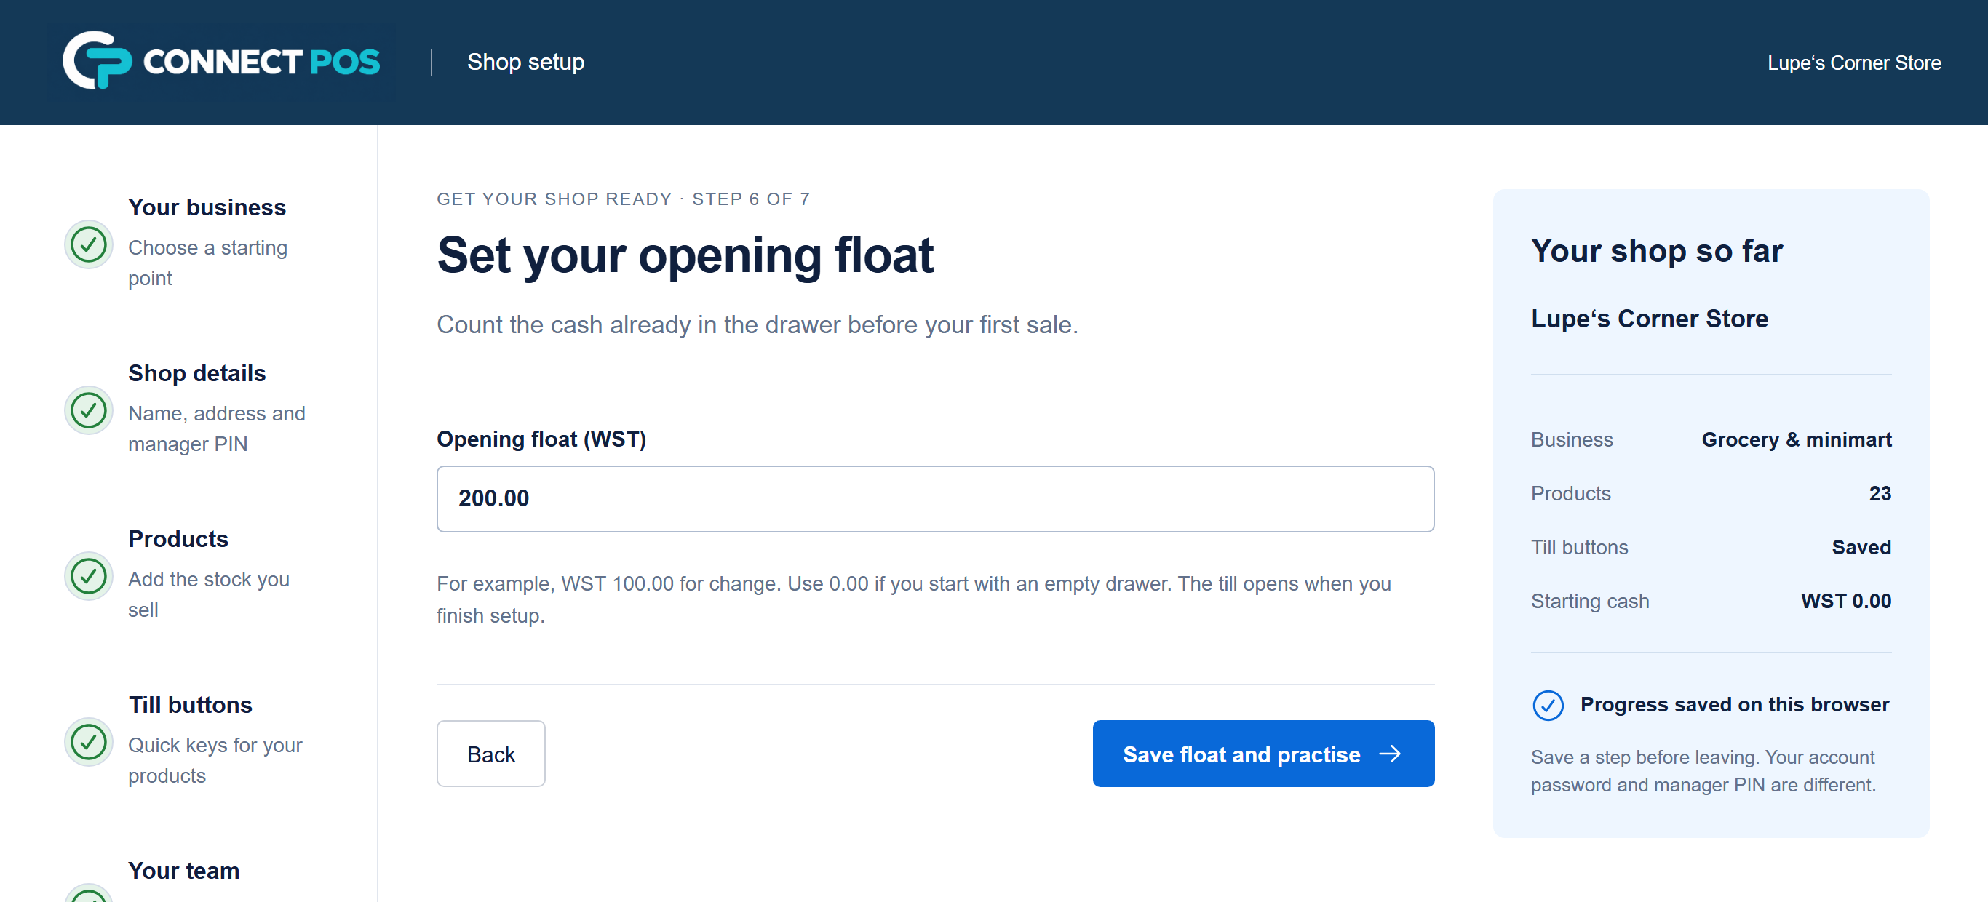Click the Shop setup header label

[525, 62]
